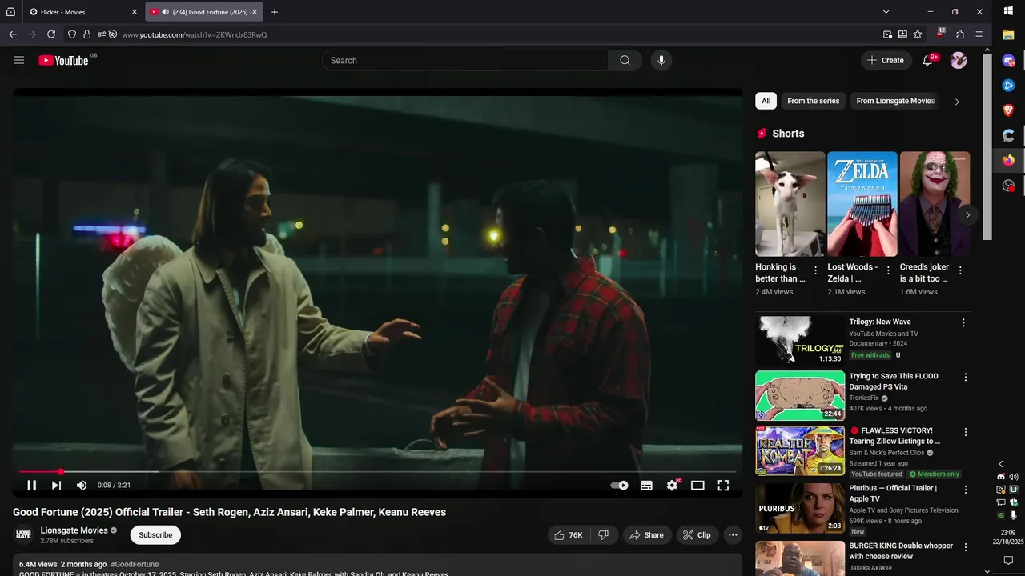Click Lionsgate channel avatar
This screenshot has height=576, width=1025.
(24, 534)
